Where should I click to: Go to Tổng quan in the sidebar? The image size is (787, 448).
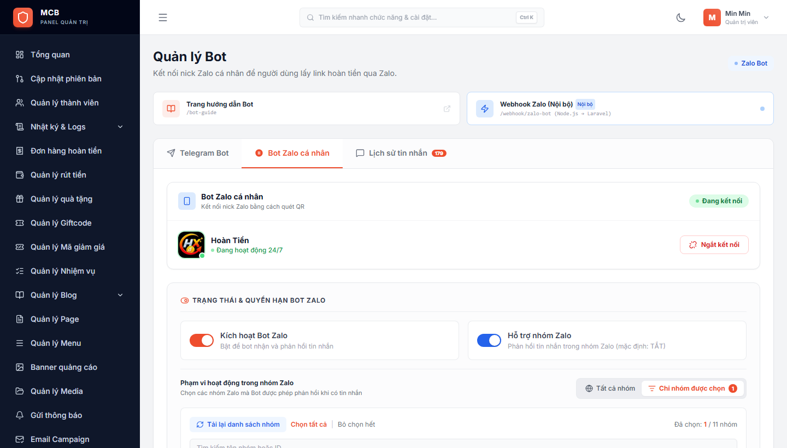point(70,55)
